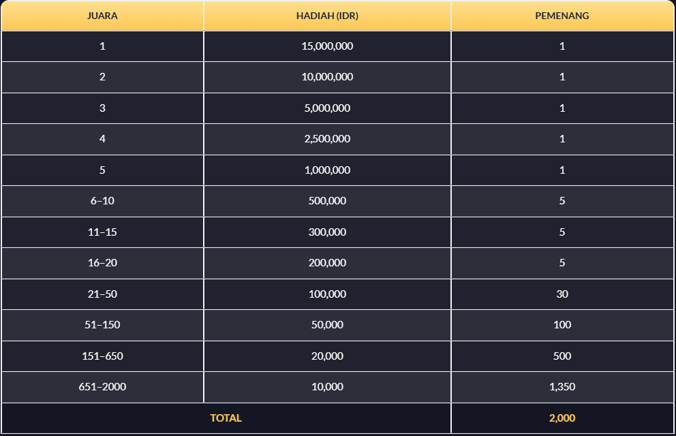Click the 2,500,000 prize amount

pyautogui.click(x=327, y=139)
